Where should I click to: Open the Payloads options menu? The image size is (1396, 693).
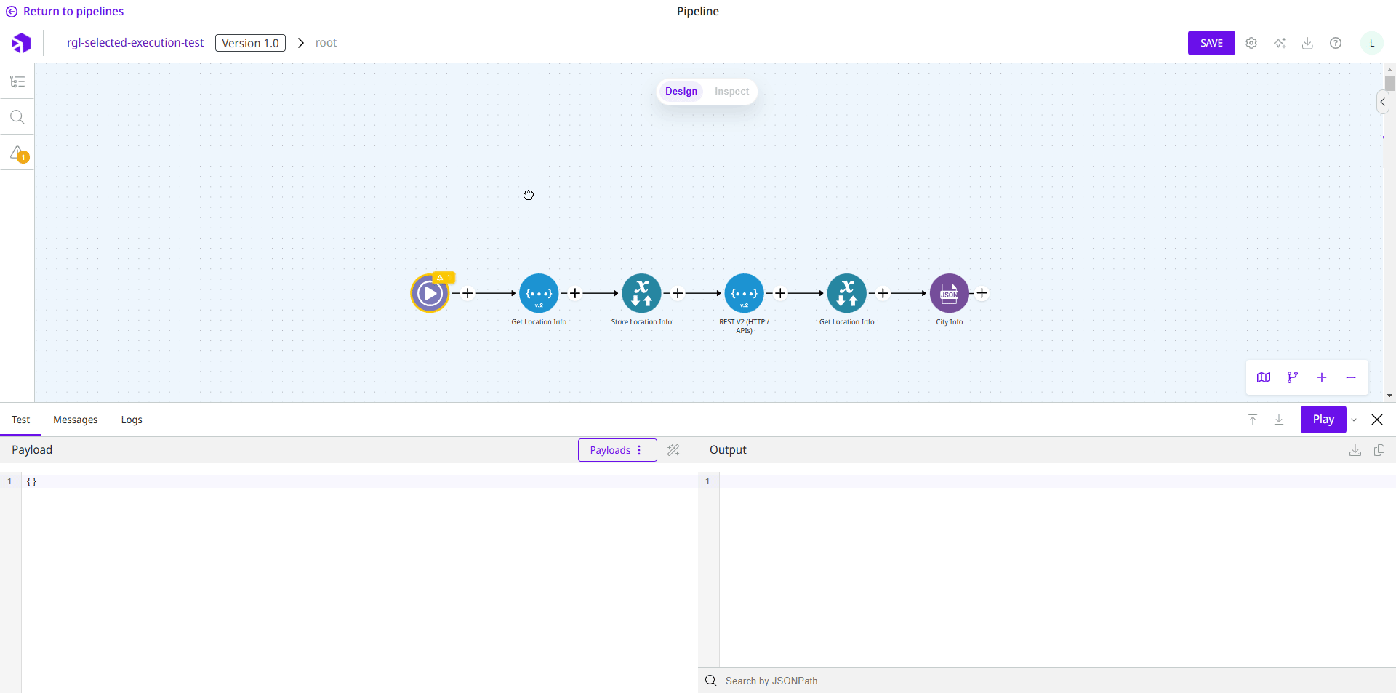click(617, 450)
